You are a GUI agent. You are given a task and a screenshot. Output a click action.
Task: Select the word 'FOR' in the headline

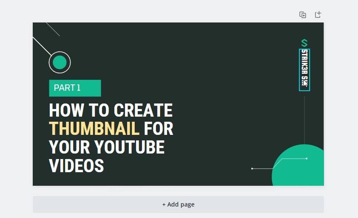click(x=159, y=129)
